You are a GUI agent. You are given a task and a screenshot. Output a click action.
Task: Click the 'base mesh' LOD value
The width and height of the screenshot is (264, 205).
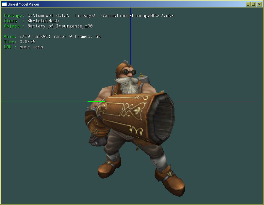click(x=31, y=47)
